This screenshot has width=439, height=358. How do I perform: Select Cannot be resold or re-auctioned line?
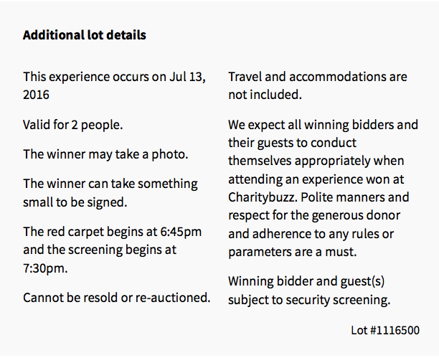pos(117,298)
